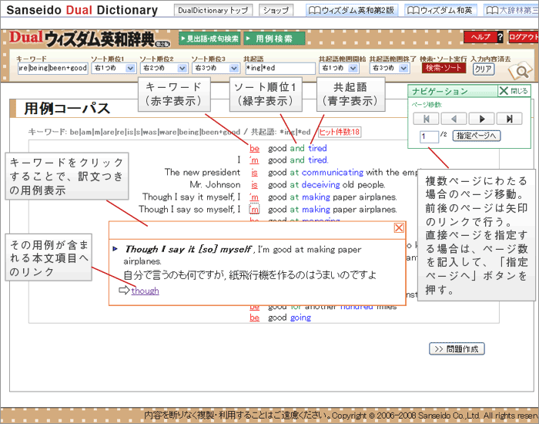Jump to last page in navigation panel
Screen dimensions: 539x424
509,119
